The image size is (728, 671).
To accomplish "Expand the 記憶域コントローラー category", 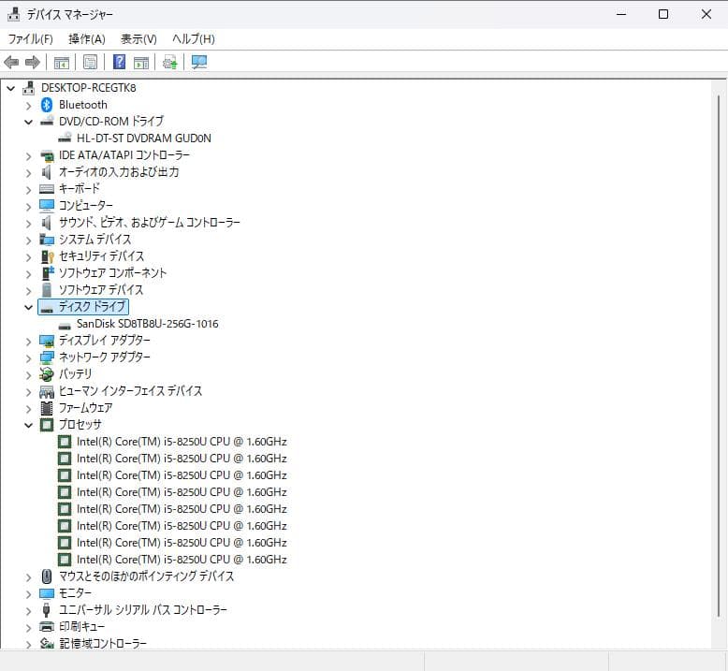I will coord(28,645).
